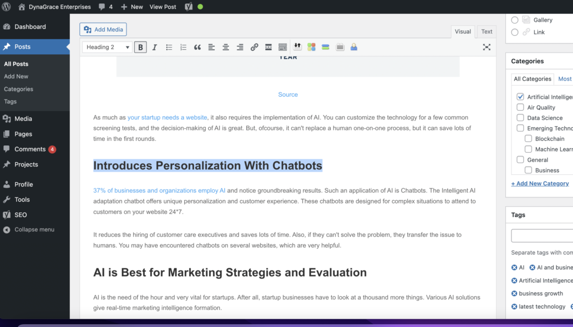Open the Media menu in the sidebar

23,119
